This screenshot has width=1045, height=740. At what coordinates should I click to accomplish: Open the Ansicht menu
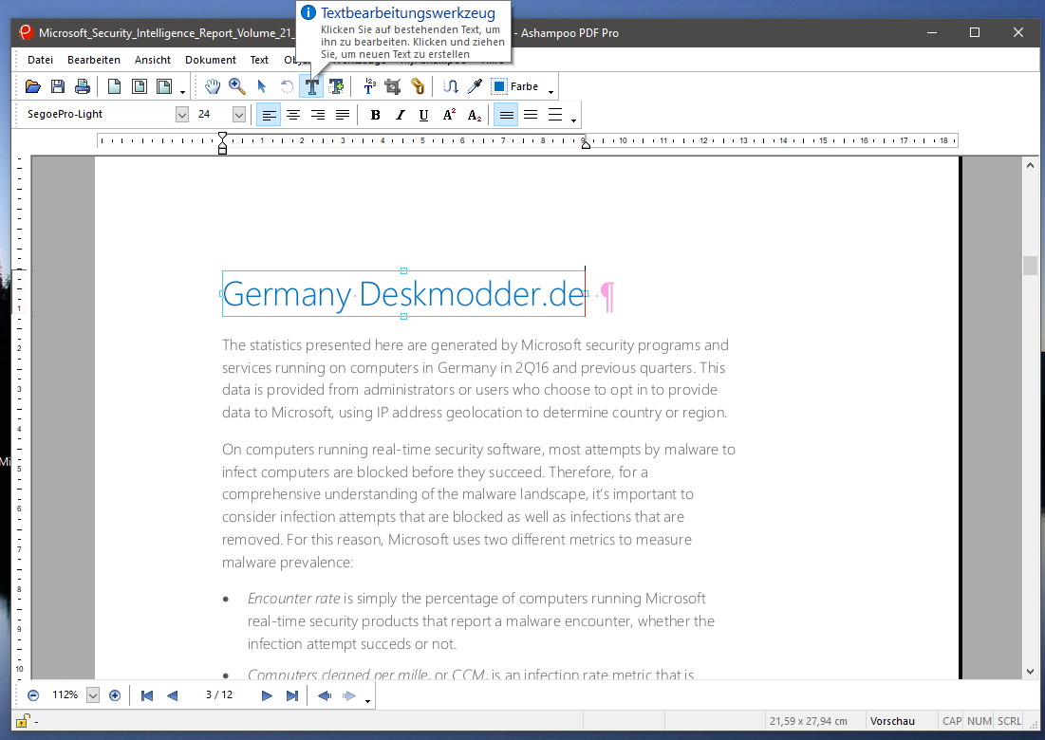pyautogui.click(x=153, y=60)
